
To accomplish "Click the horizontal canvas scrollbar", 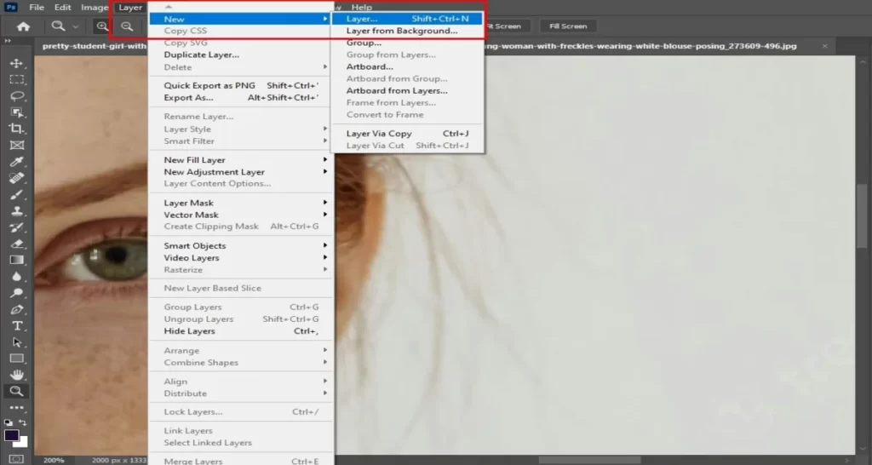I will pyautogui.click(x=589, y=461).
